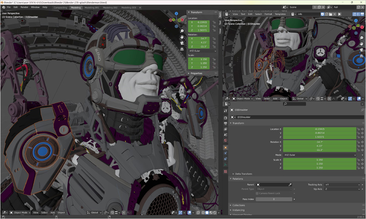Click the zoom magnifier icon in left viewport
The width and height of the screenshot is (366, 219).
click(182, 31)
